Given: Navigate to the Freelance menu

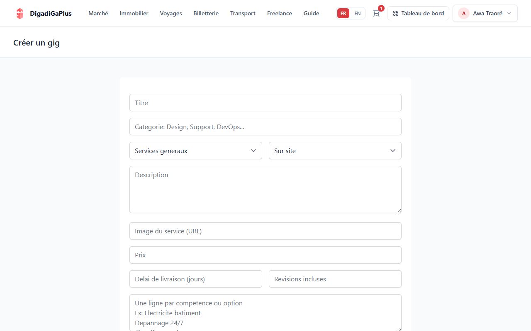Looking at the screenshot, I should point(280,13).
